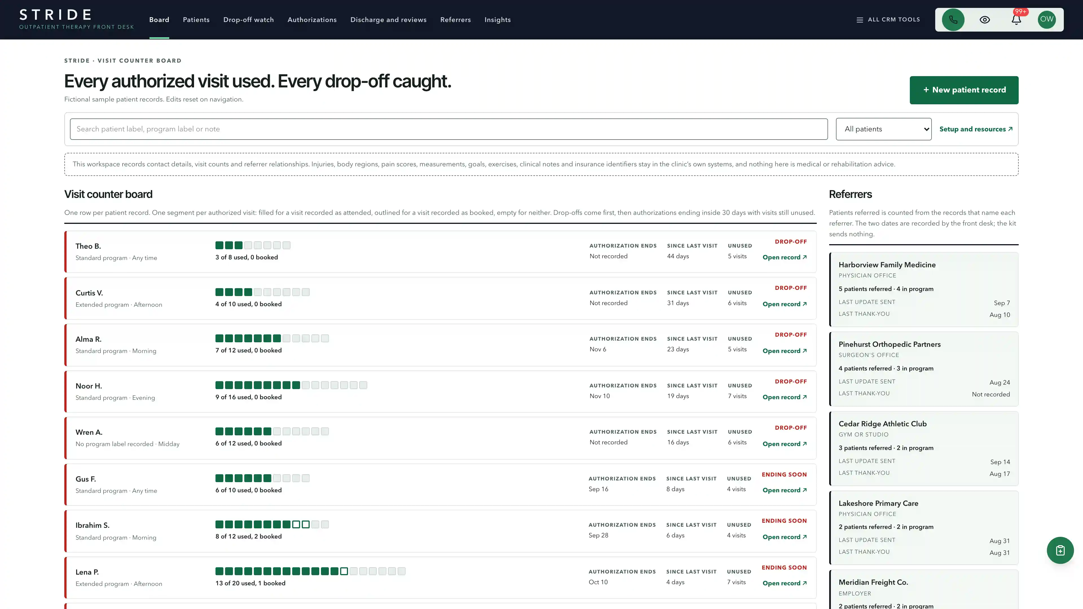Select the Curtis V. patient name
The width and height of the screenshot is (1083, 609).
tap(89, 293)
